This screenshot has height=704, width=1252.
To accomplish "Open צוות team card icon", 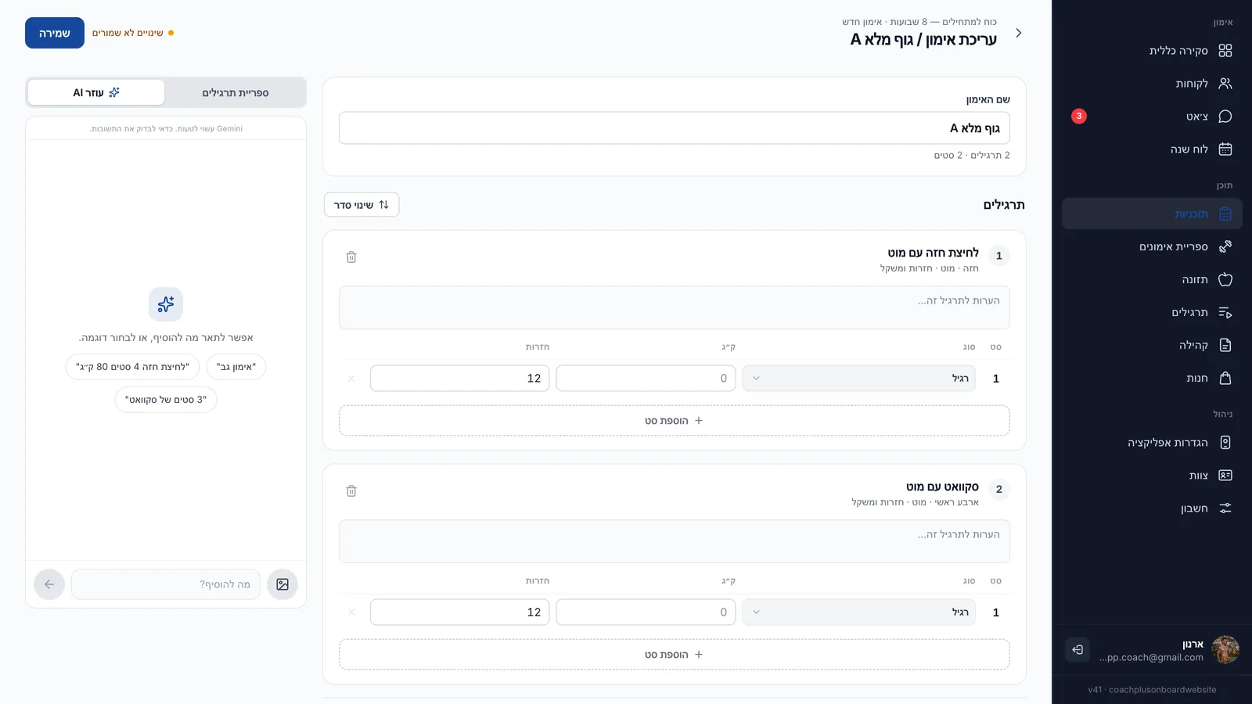I will click(x=1225, y=476).
